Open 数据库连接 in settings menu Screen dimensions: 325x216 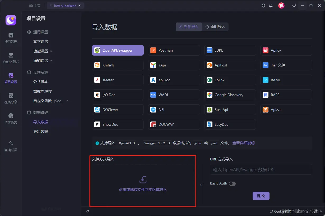[x=43, y=91]
